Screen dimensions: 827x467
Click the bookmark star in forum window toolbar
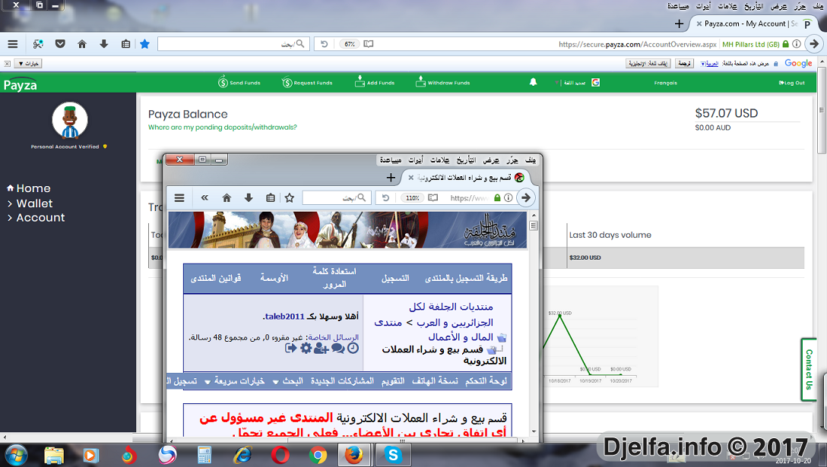click(x=290, y=198)
